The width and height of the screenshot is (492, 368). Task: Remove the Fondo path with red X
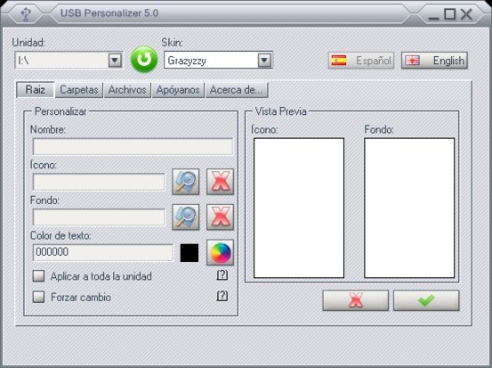[220, 217]
